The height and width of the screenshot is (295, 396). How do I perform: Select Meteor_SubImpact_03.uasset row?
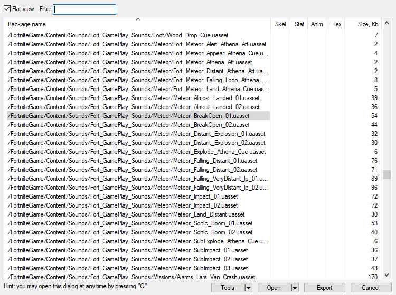(x=128, y=268)
